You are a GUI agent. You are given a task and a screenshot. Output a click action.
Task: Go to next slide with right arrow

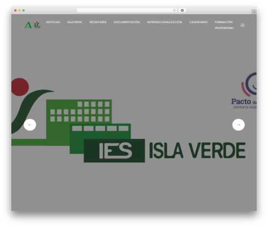239,125
